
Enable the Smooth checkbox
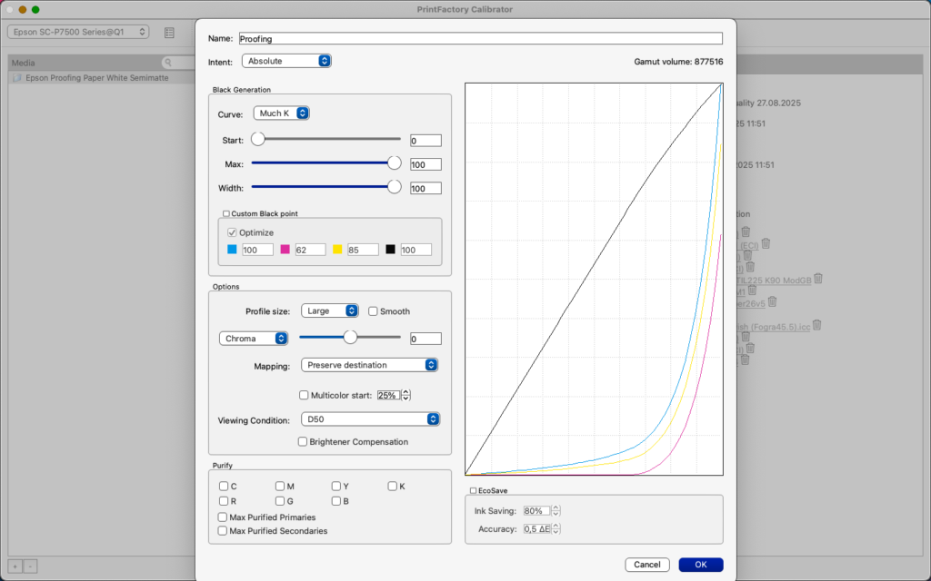pos(373,311)
